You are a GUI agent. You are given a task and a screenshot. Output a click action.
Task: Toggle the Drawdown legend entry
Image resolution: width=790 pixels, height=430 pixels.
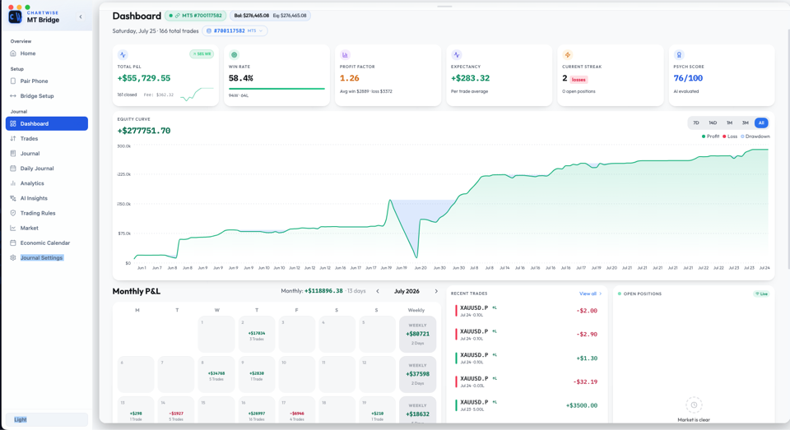755,136
